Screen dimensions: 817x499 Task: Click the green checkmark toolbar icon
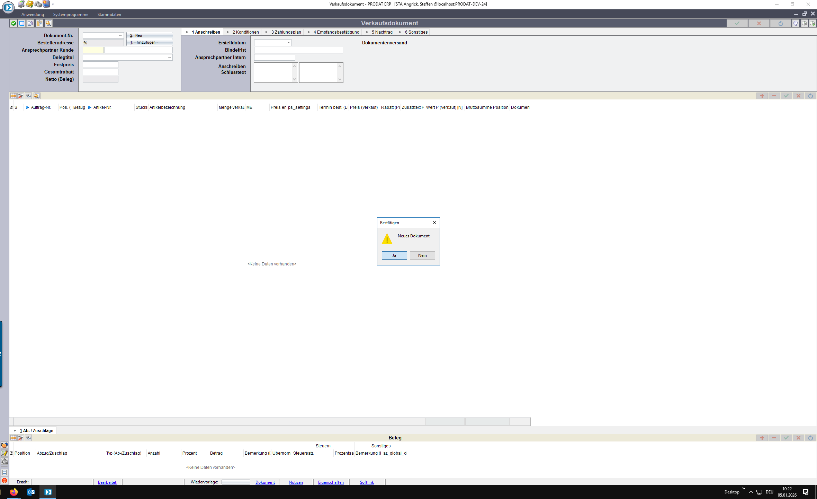(14, 23)
